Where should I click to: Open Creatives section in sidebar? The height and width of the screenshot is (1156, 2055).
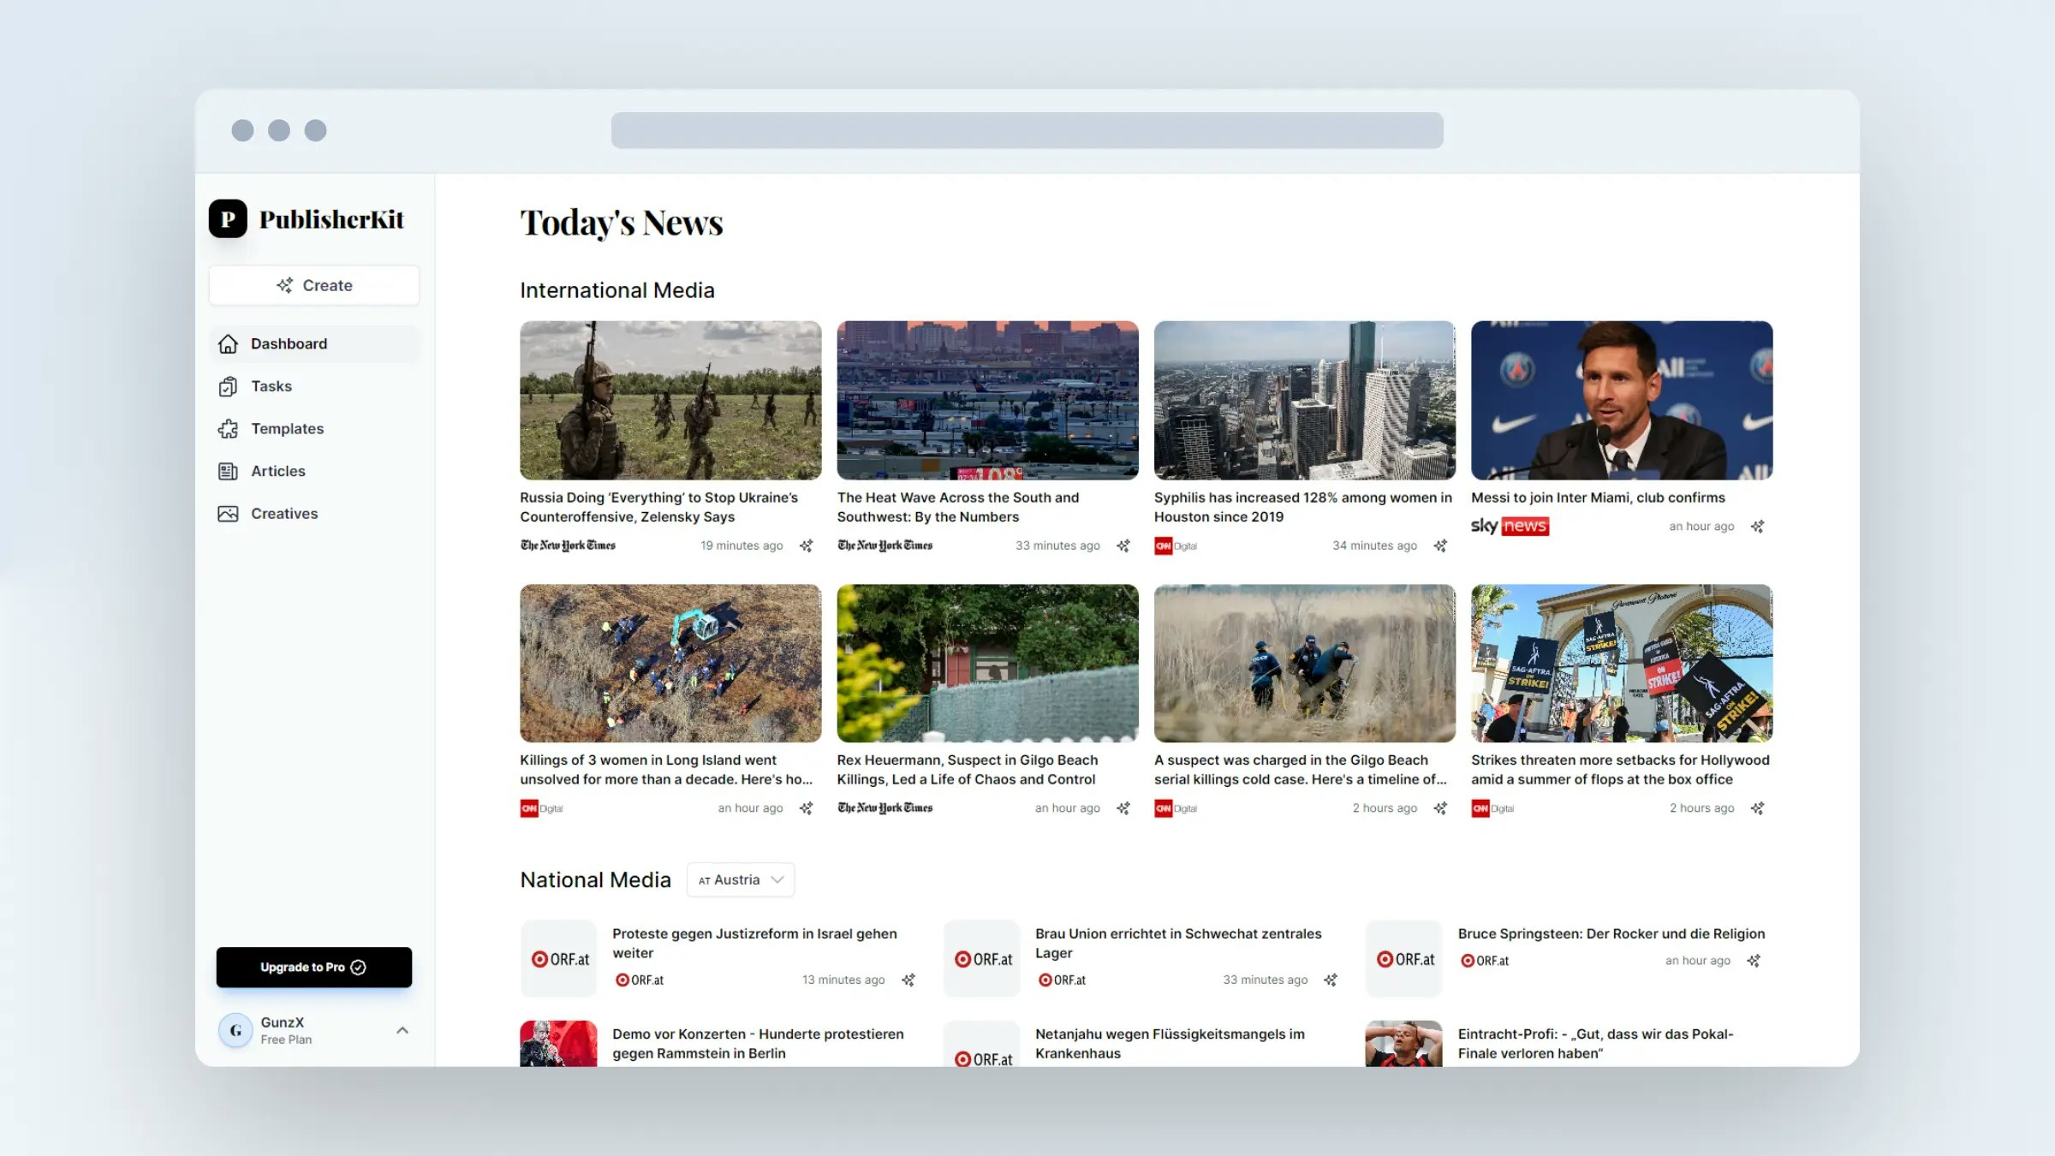[283, 514]
